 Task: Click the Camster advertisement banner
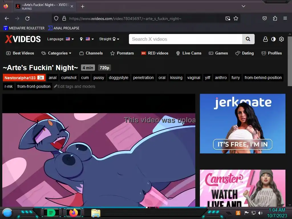[x=242, y=188]
